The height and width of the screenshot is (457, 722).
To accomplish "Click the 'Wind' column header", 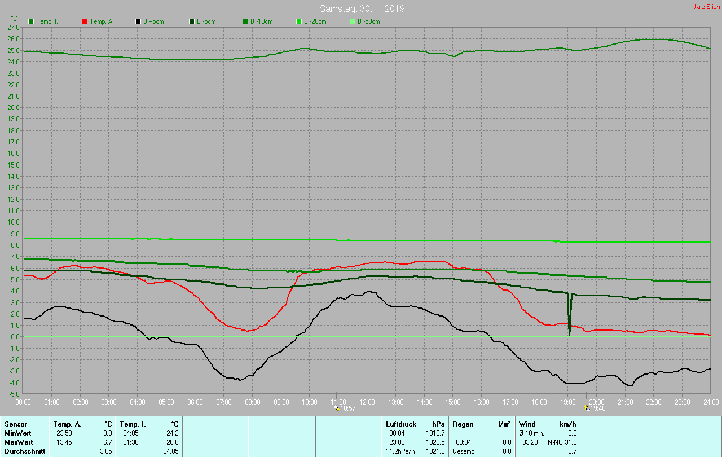I will point(527,424).
